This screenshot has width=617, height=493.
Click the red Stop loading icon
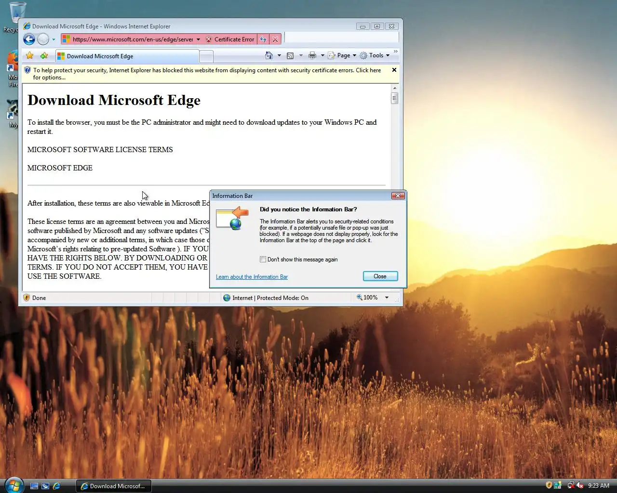275,39
